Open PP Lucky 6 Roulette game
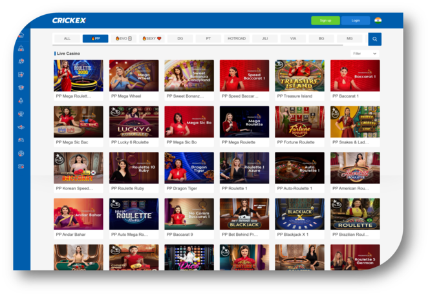The height and width of the screenshot is (296, 430). (x=133, y=122)
